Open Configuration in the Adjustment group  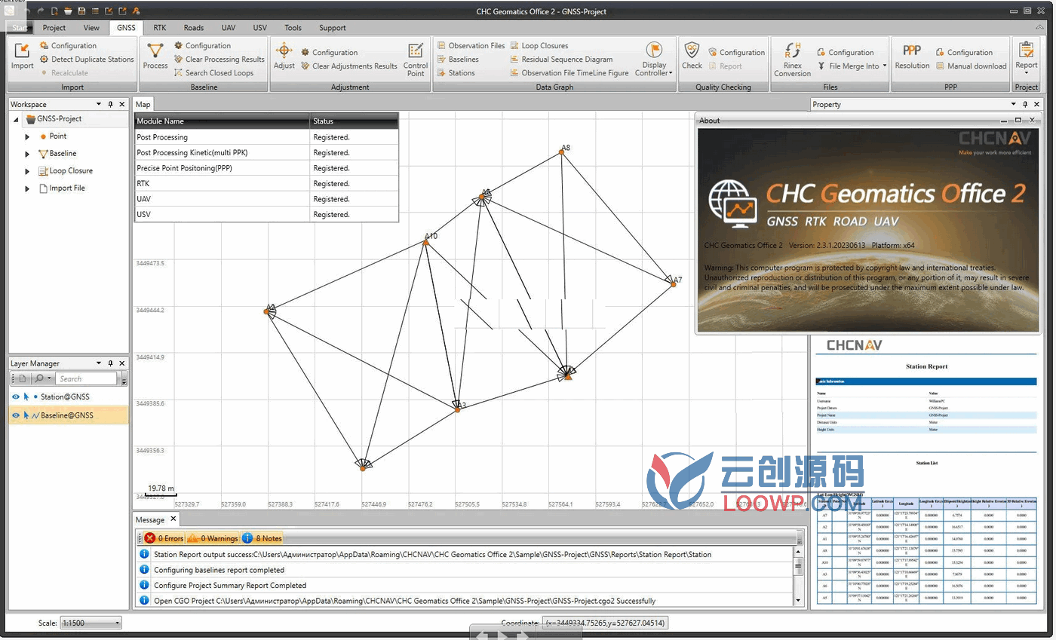click(329, 52)
